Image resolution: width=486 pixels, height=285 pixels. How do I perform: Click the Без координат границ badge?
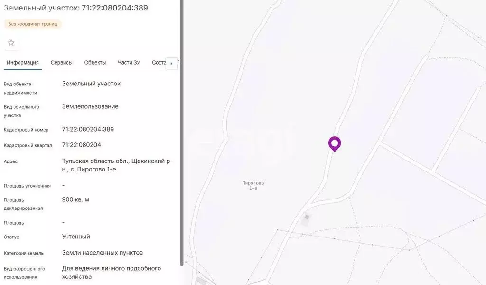click(x=33, y=24)
